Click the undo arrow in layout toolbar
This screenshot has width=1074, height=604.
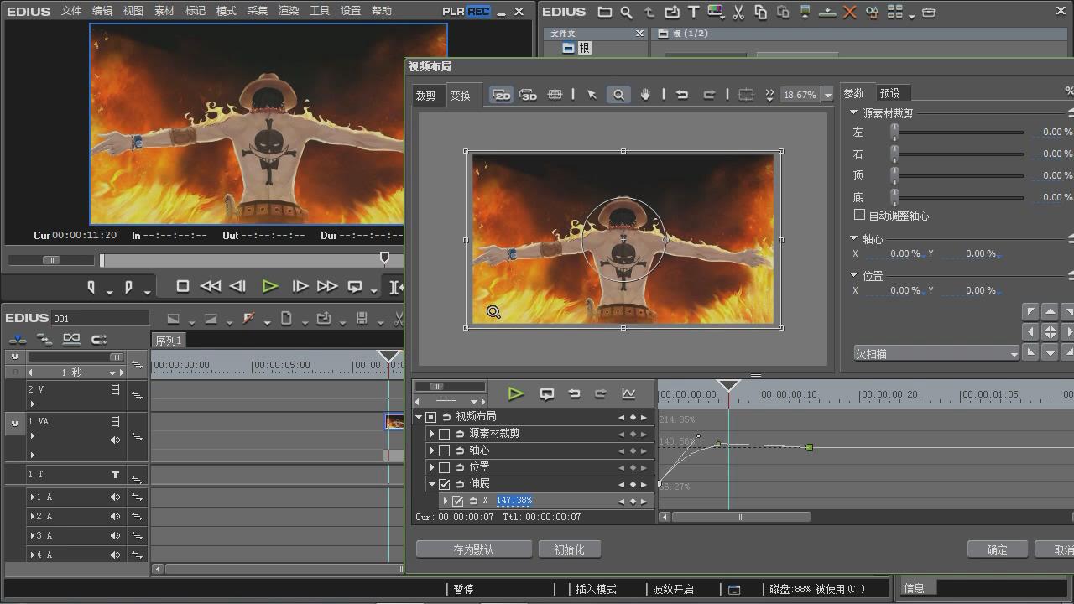click(682, 95)
